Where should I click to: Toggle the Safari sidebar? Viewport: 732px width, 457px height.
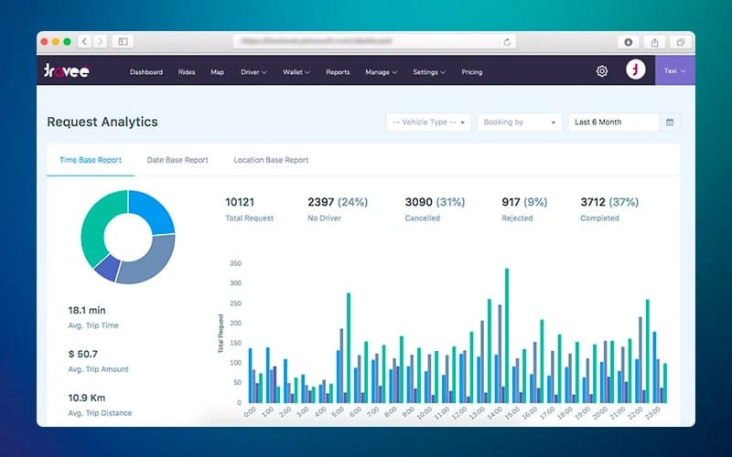(124, 42)
